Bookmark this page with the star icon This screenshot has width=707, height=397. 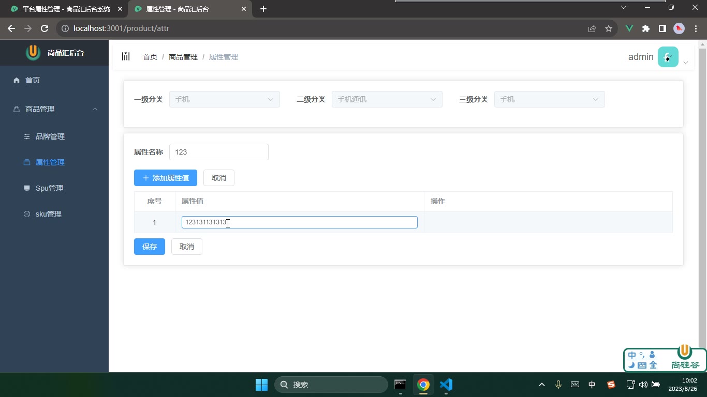click(x=609, y=28)
